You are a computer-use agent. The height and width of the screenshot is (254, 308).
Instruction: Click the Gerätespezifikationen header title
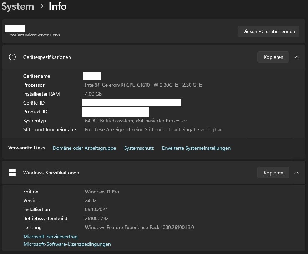[47, 57]
